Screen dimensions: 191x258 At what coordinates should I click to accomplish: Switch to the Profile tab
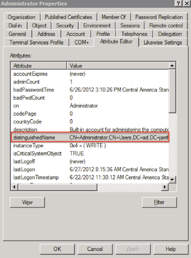[103, 34]
